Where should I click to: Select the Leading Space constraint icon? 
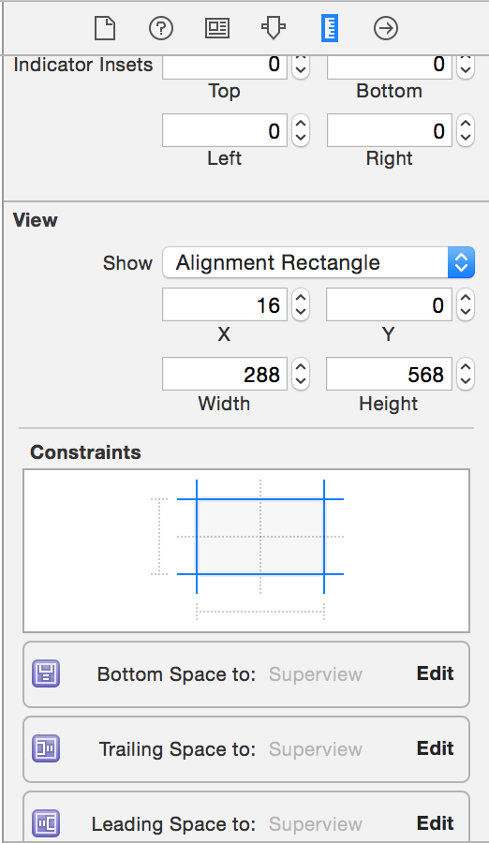pyautogui.click(x=46, y=823)
